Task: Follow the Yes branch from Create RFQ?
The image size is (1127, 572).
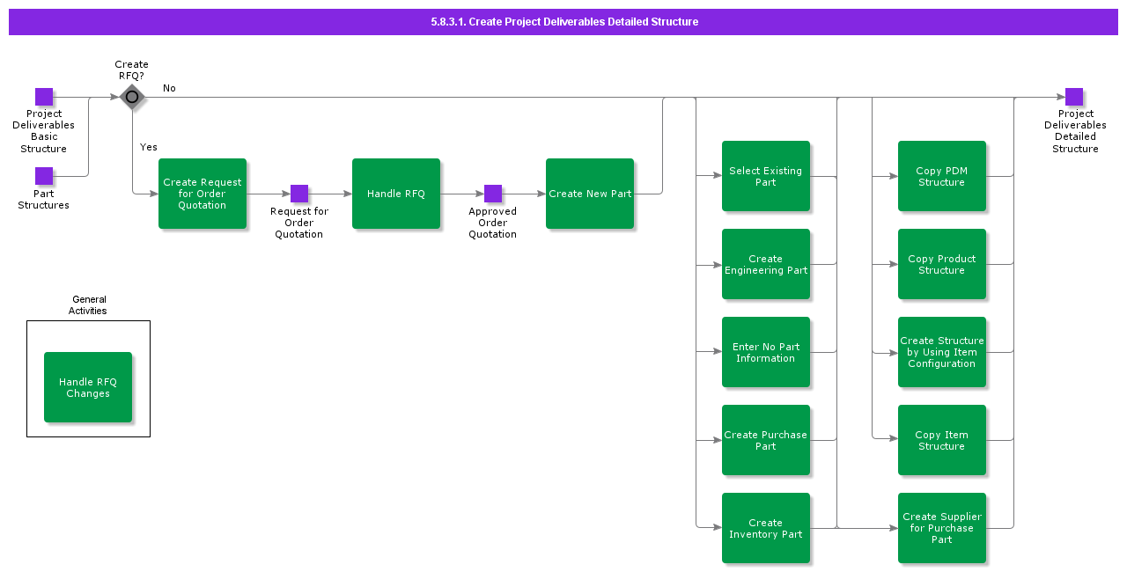Action: (148, 147)
